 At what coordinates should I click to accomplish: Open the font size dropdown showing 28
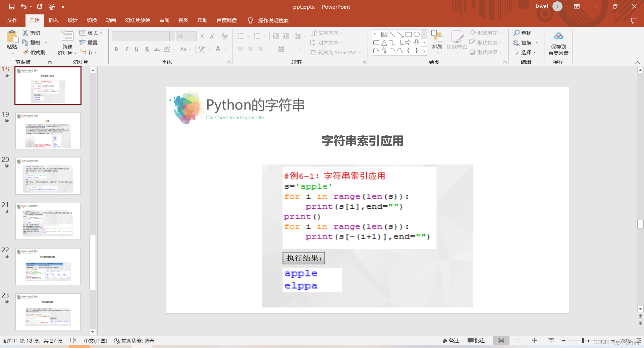[194, 36]
